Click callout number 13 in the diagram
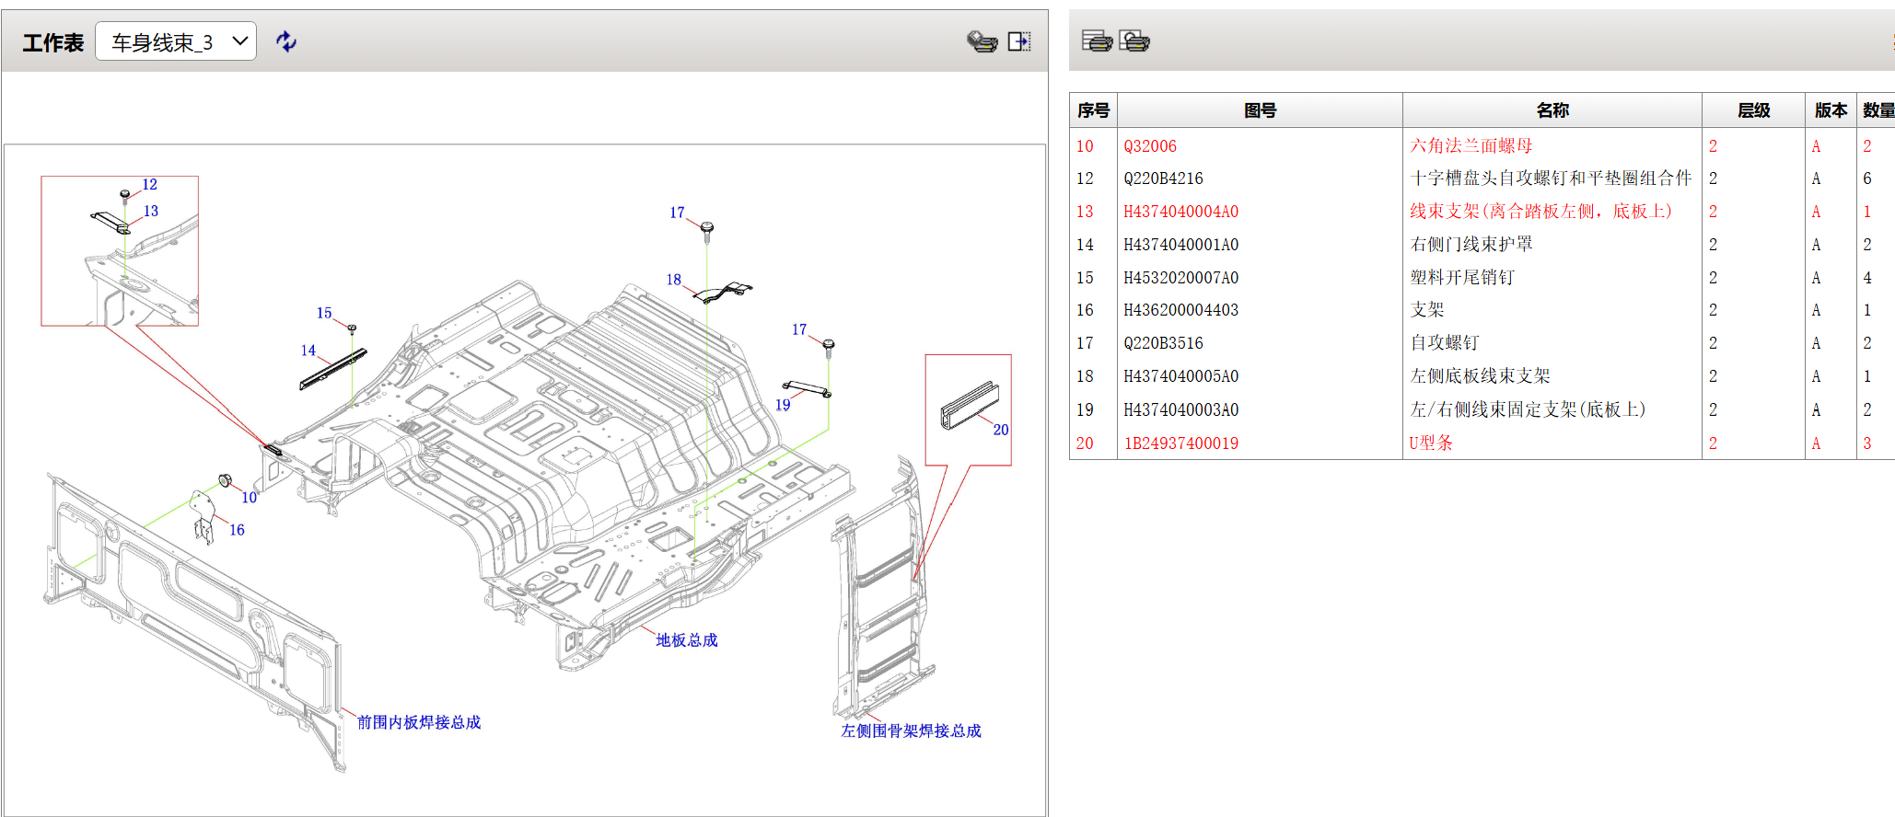This screenshot has height=817, width=1895. [150, 212]
